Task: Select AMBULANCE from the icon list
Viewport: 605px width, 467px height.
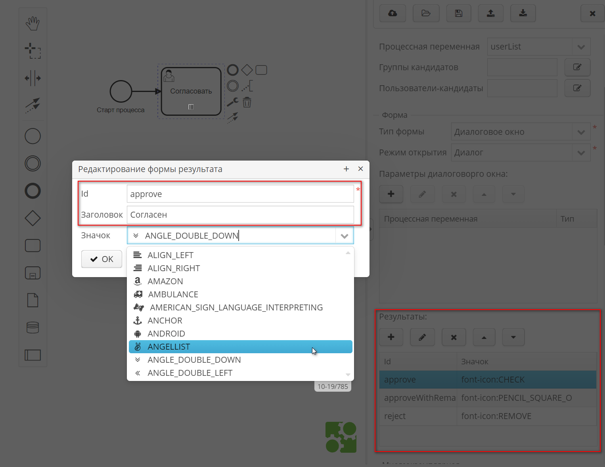Action: click(x=173, y=294)
